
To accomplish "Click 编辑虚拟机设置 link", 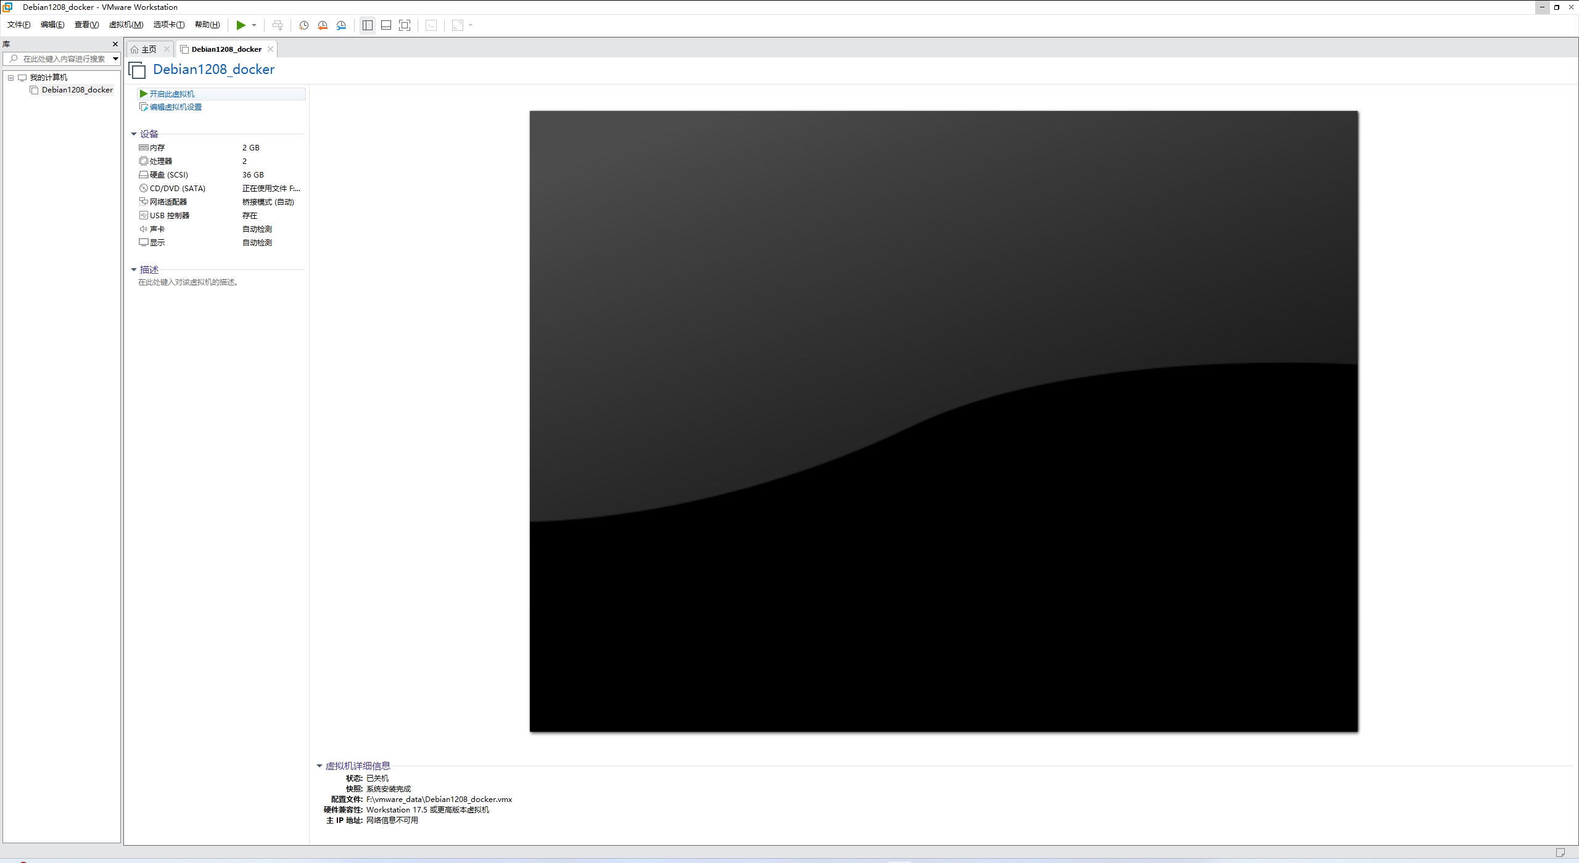I will point(175,107).
